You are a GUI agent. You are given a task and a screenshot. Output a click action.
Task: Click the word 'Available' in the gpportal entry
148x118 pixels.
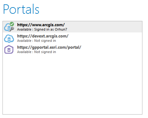click(x=24, y=52)
